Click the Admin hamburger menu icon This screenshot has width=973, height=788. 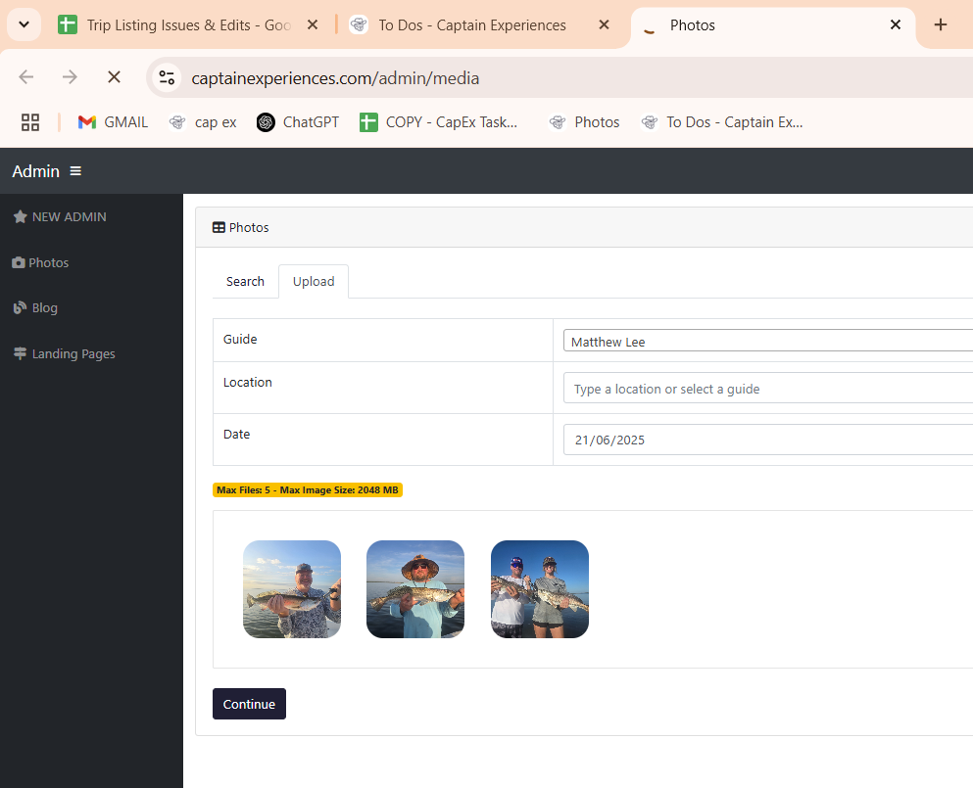[x=75, y=171]
